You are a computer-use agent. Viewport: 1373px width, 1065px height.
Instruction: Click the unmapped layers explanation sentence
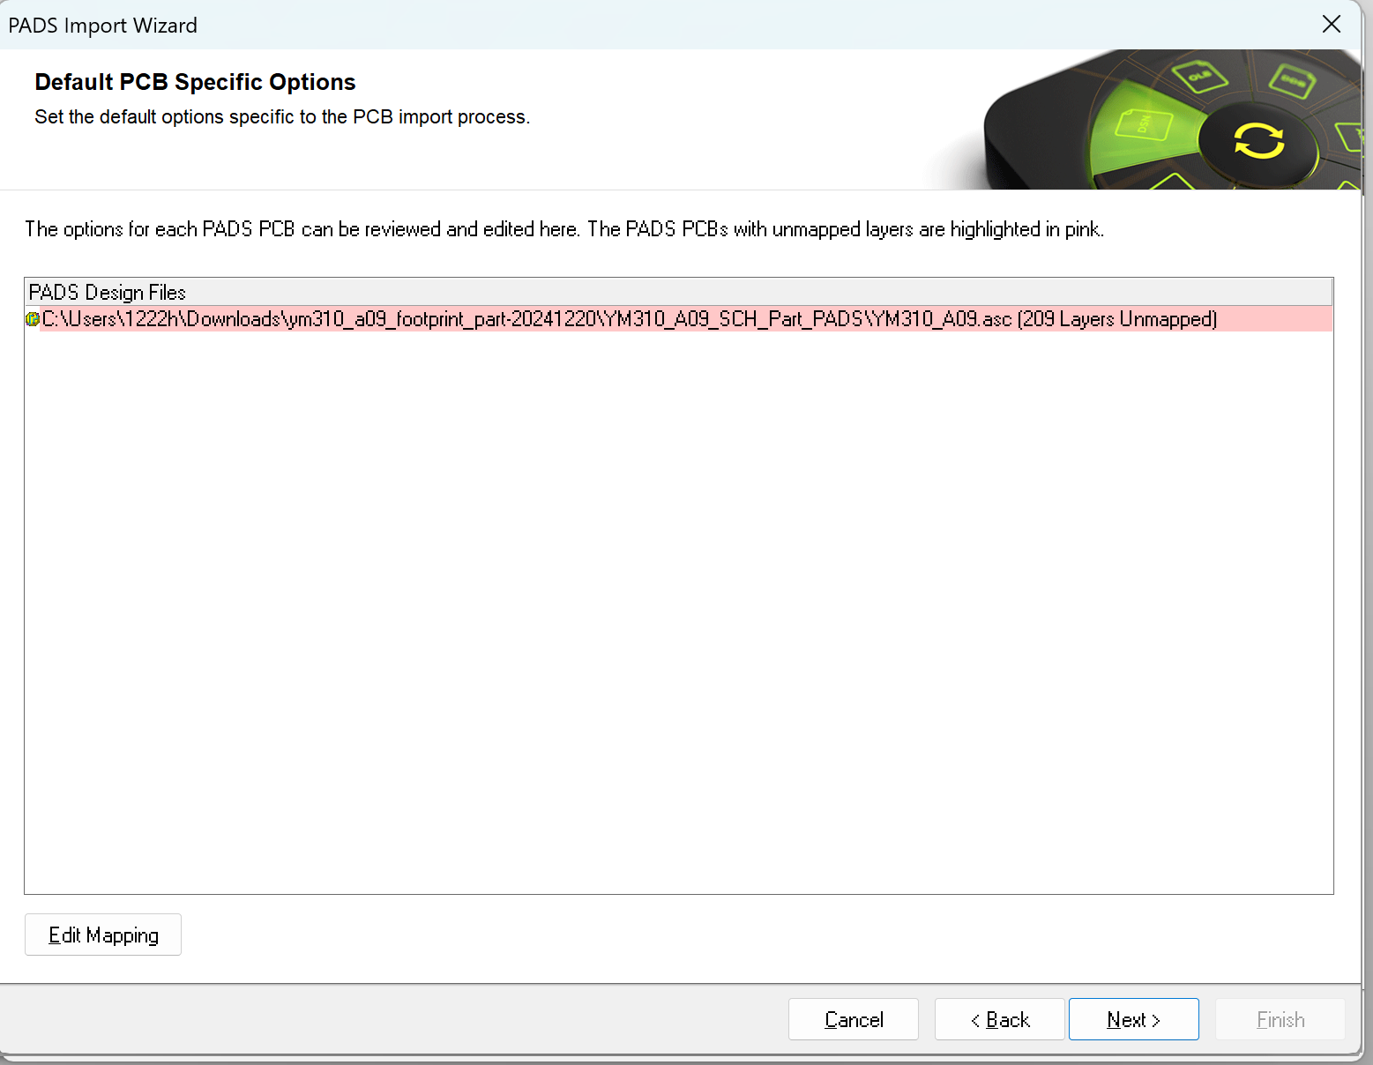pyautogui.click(x=564, y=229)
